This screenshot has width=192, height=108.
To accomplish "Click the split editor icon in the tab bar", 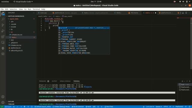I will point(186,13).
